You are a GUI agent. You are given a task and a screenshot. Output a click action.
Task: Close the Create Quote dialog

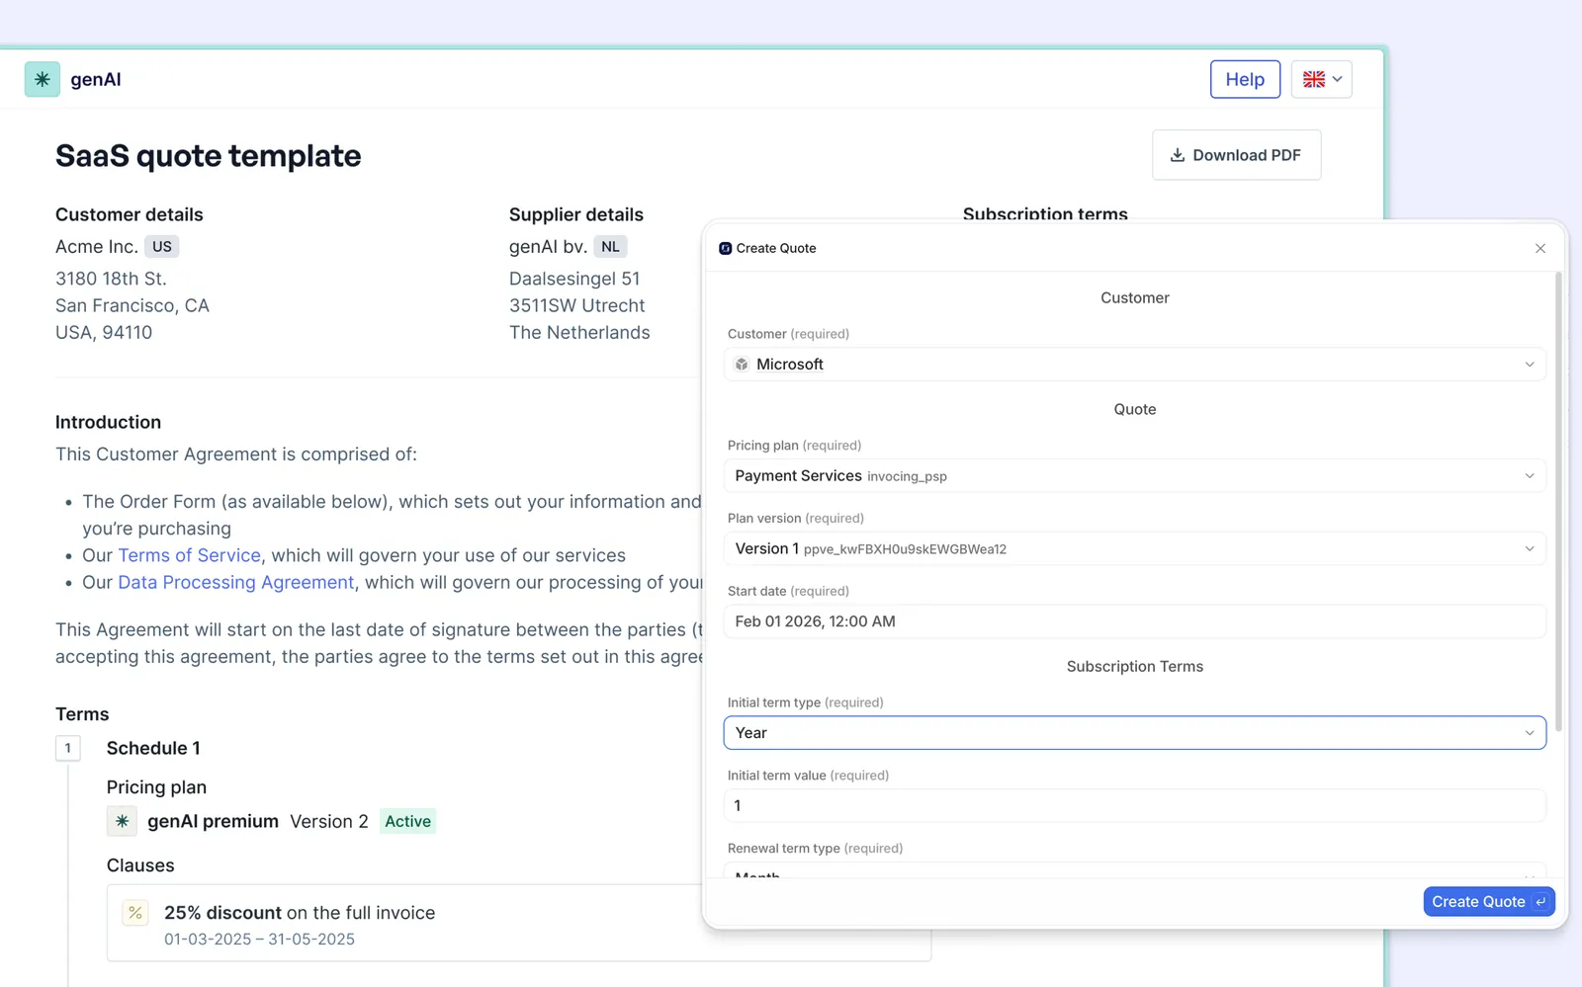(x=1540, y=248)
